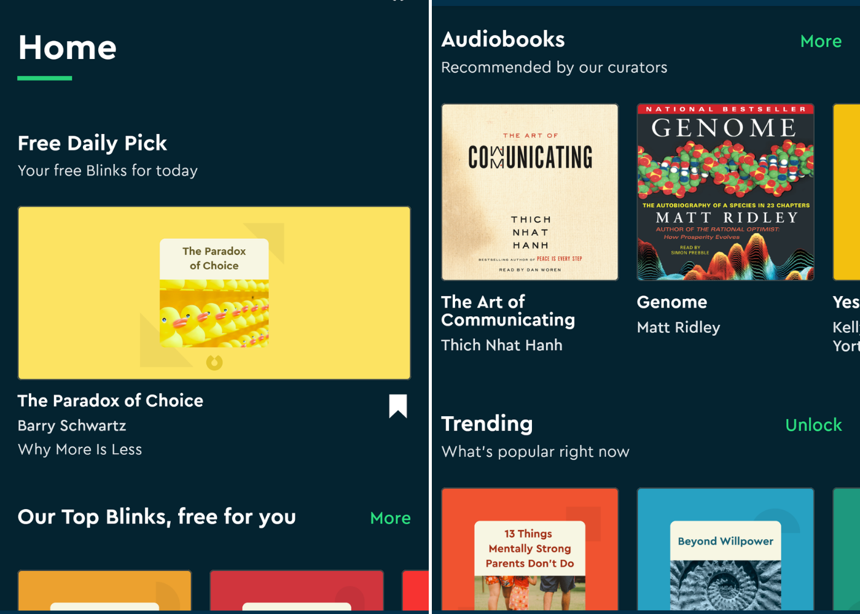The width and height of the screenshot is (860, 614).
Task: Open the Audiobooks section heading
Action: tap(503, 39)
